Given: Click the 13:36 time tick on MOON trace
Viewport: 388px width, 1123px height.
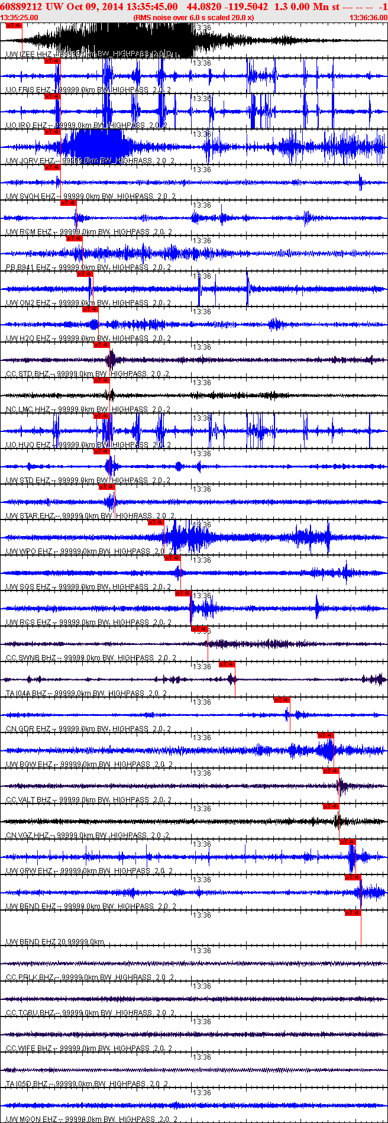Looking at the screenshot, I should [x=203, y=1093].
